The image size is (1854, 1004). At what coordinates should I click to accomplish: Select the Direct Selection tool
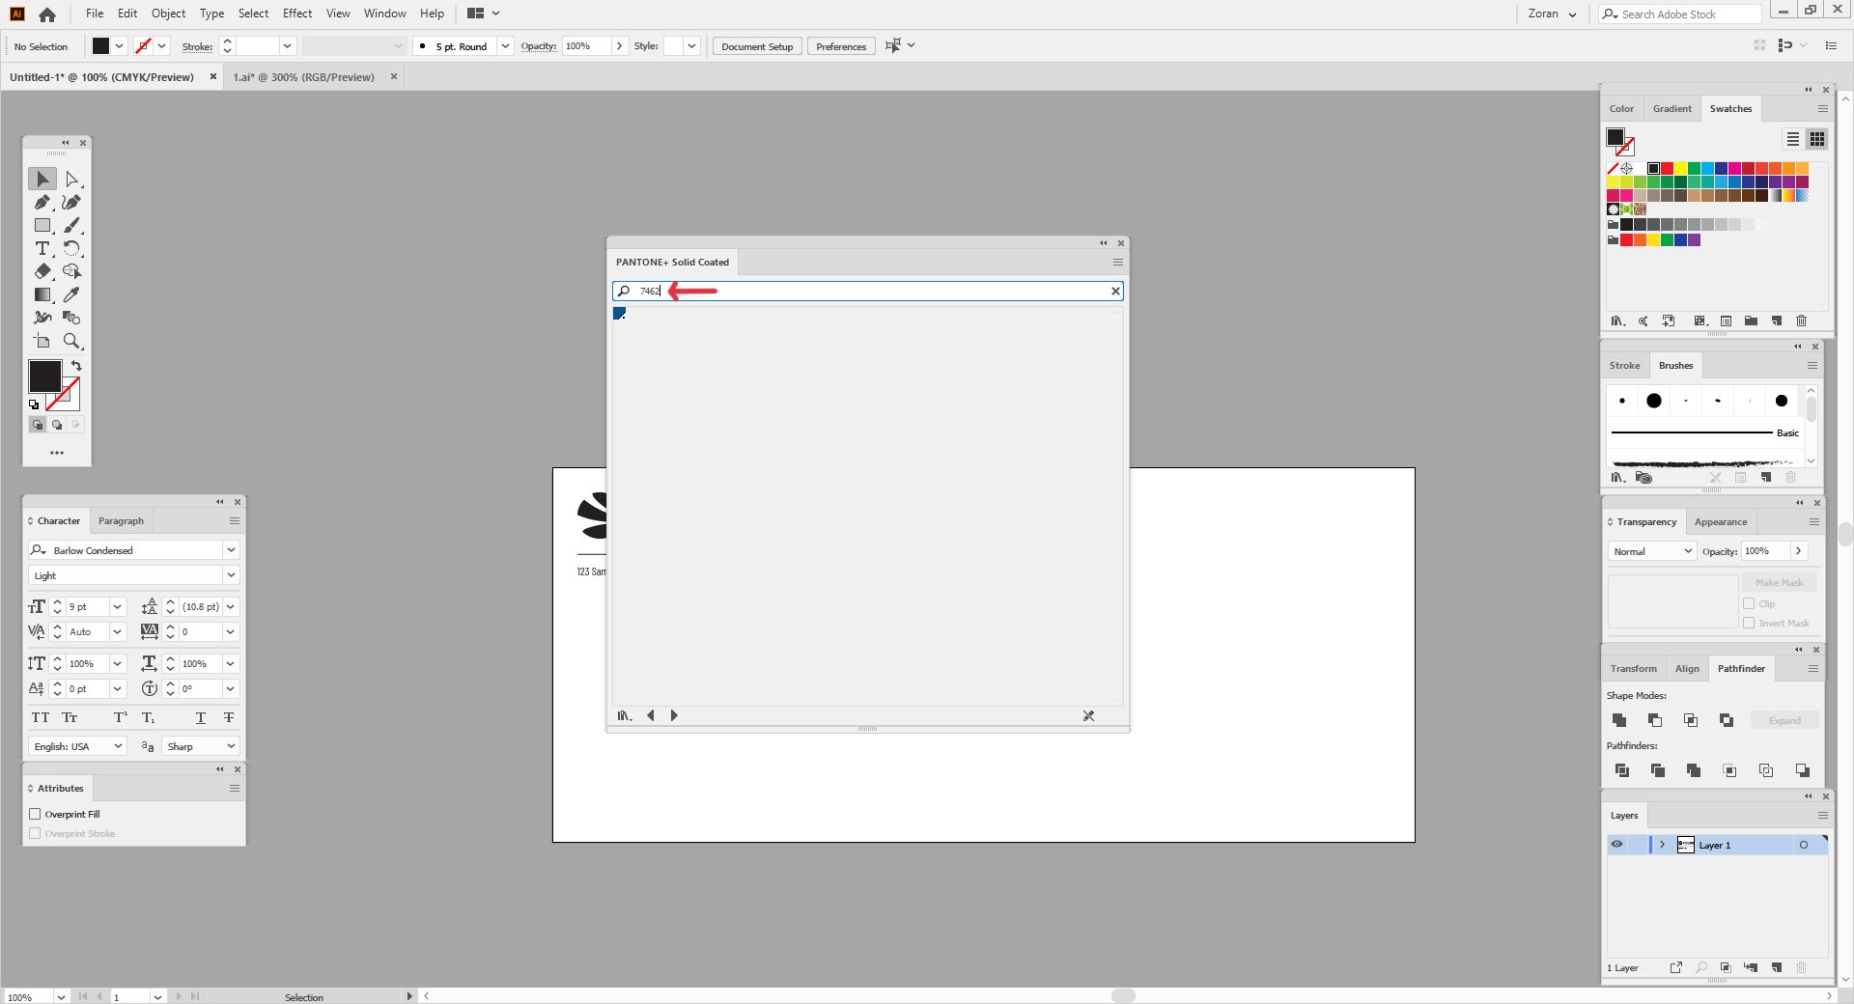71,179
